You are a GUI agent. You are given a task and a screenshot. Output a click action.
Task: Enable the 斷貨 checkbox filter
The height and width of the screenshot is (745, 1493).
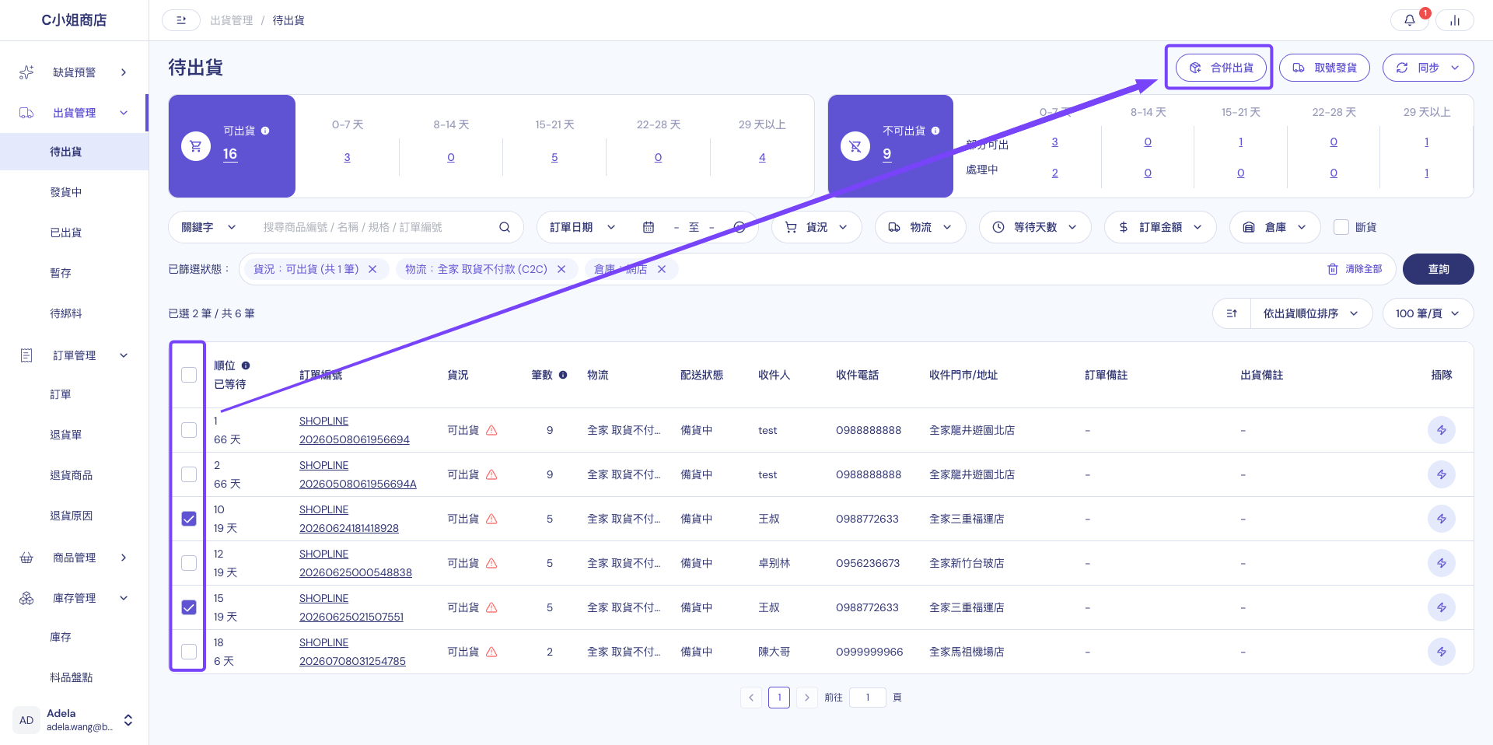(x=1341, y=227)
